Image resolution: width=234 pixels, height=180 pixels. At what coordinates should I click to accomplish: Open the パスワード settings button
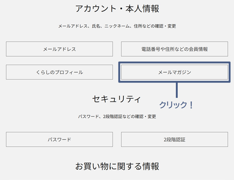[x=59, y=139]
